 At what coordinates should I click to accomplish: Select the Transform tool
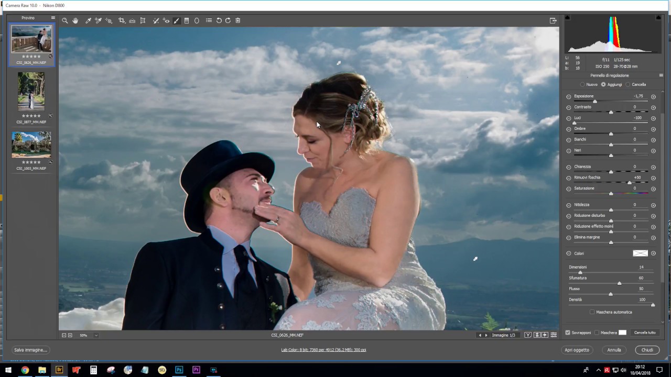(143, 20)
